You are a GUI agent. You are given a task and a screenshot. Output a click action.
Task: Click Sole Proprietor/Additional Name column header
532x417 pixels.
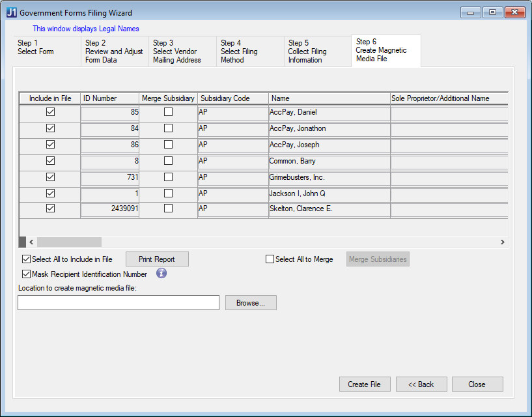(x=449, y=98)
